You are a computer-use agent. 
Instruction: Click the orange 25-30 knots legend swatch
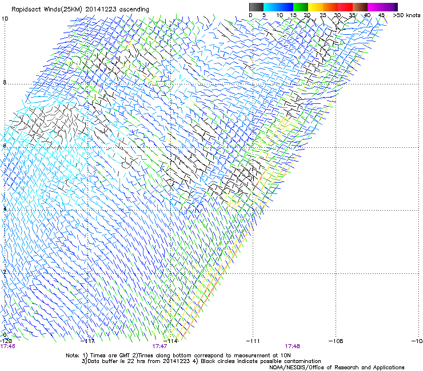pyautogui.click(x=330, y=7)
